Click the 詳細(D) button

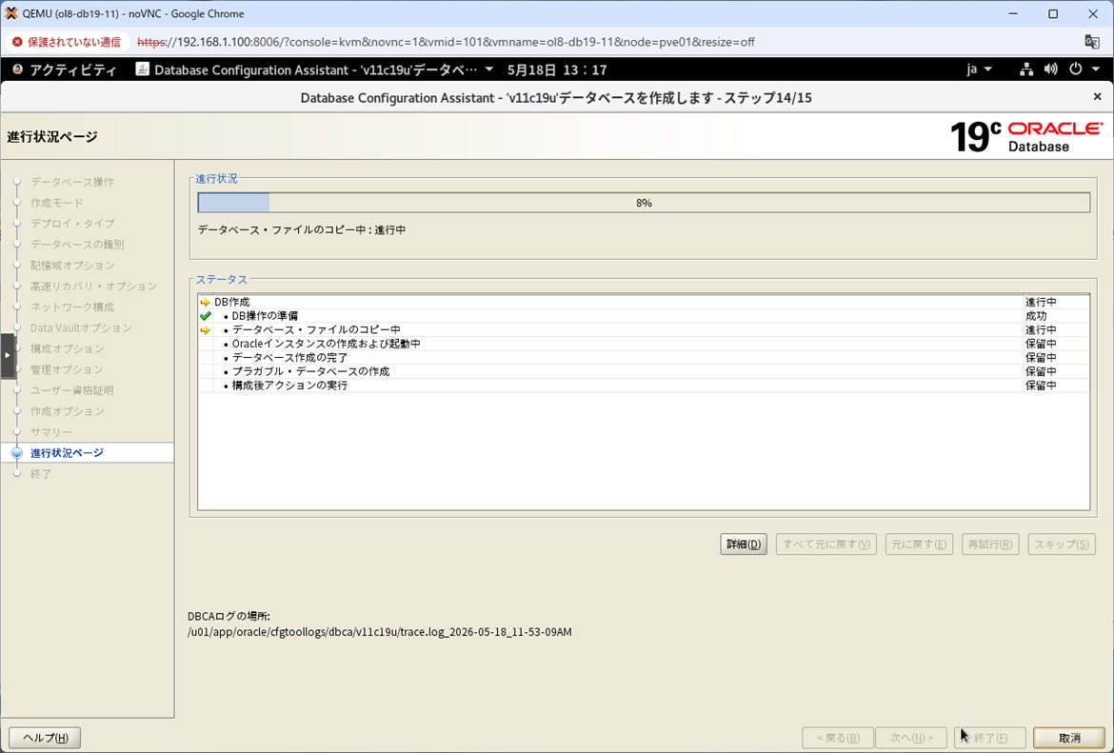743,545
